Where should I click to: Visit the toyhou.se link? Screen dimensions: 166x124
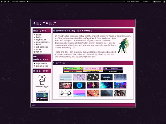(41, 39)
